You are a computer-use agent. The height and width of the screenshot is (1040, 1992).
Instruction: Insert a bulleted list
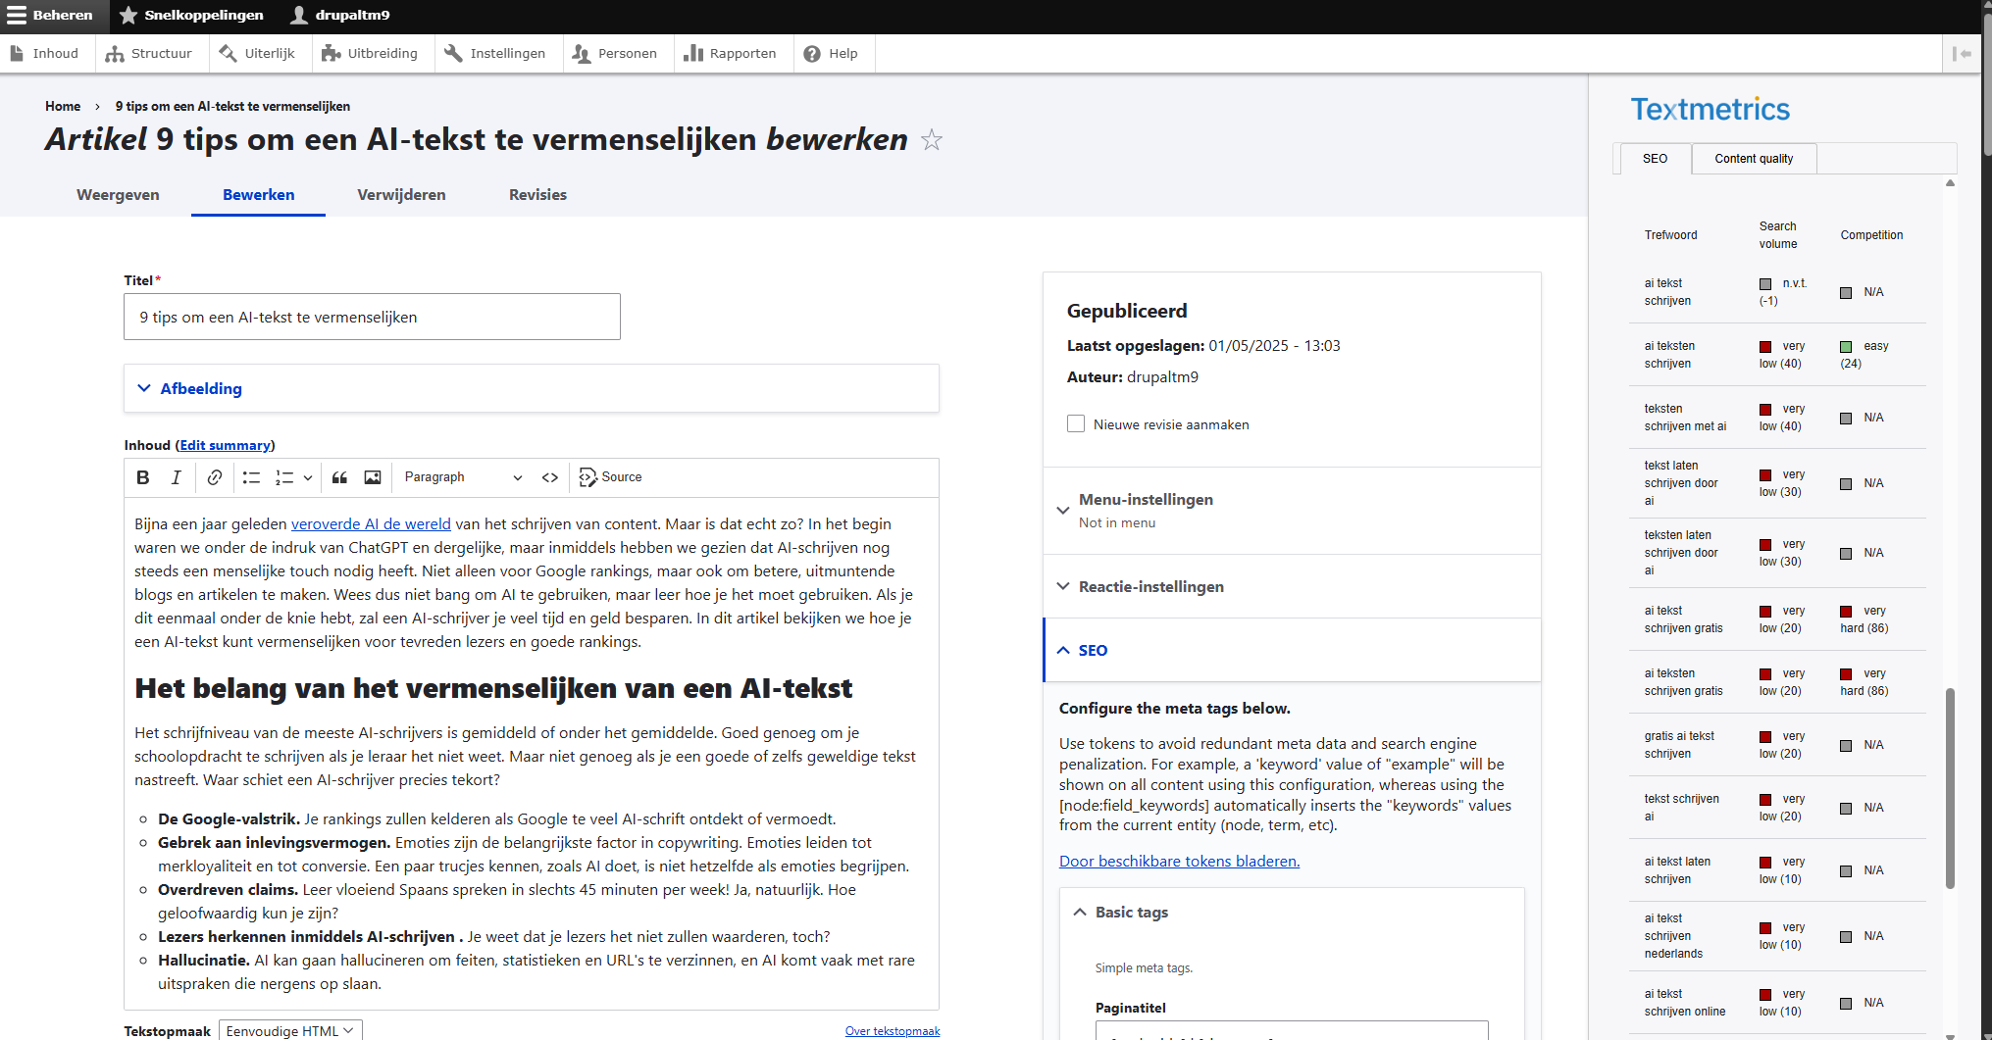251,477
